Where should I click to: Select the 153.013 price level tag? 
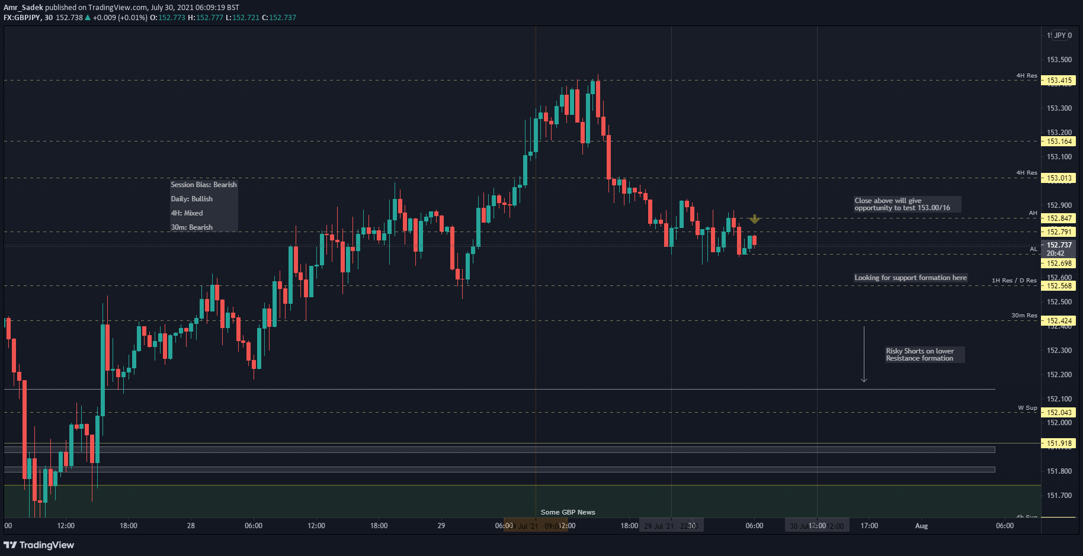1059,178
